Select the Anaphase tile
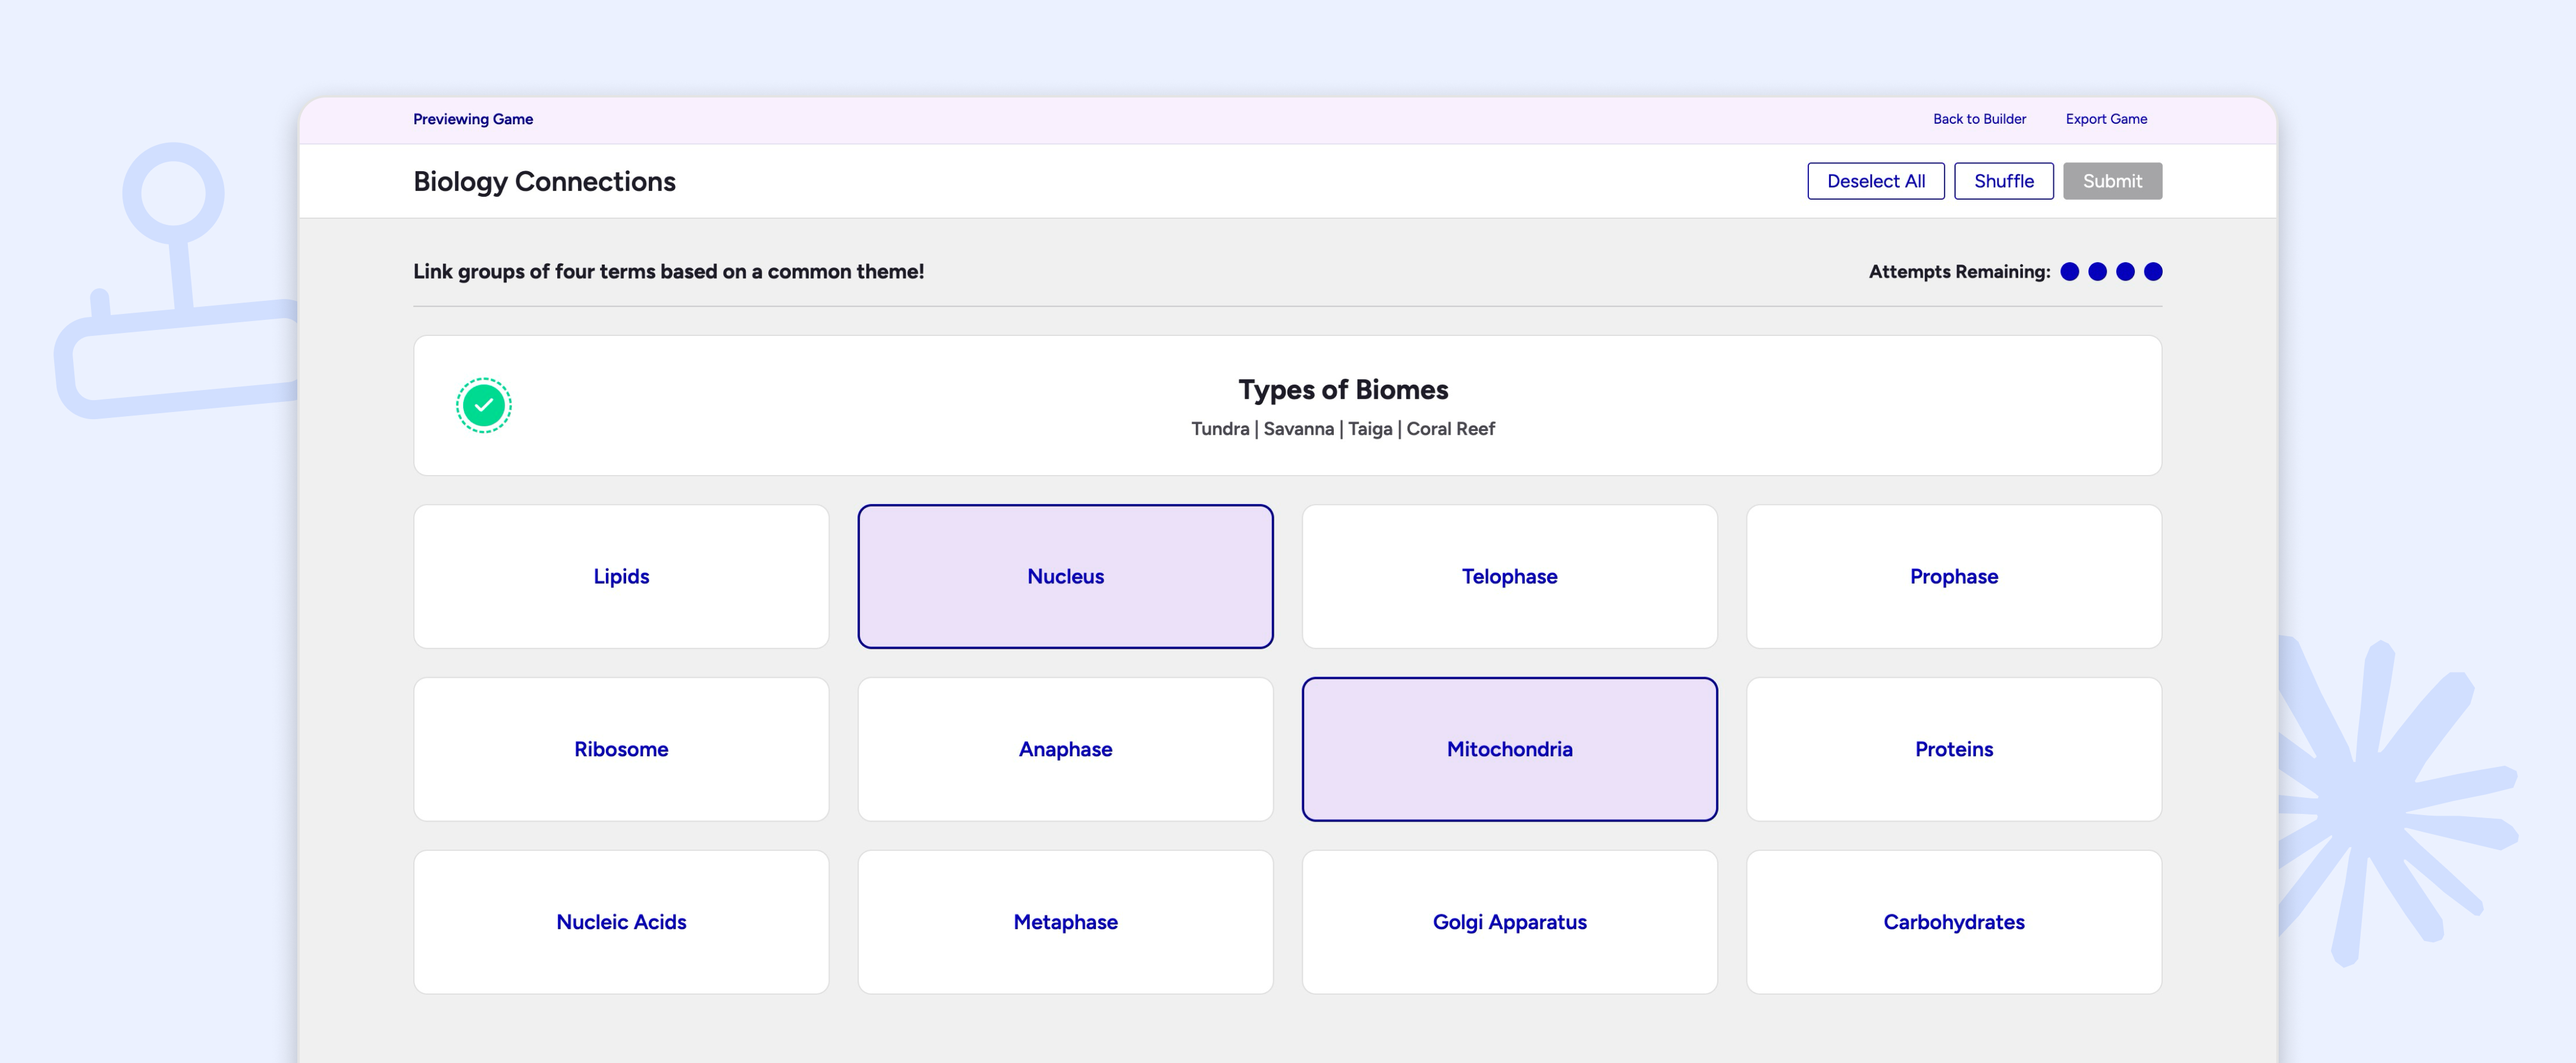This screenshot has height=1063, width=2576. (x=1065, y=749)
